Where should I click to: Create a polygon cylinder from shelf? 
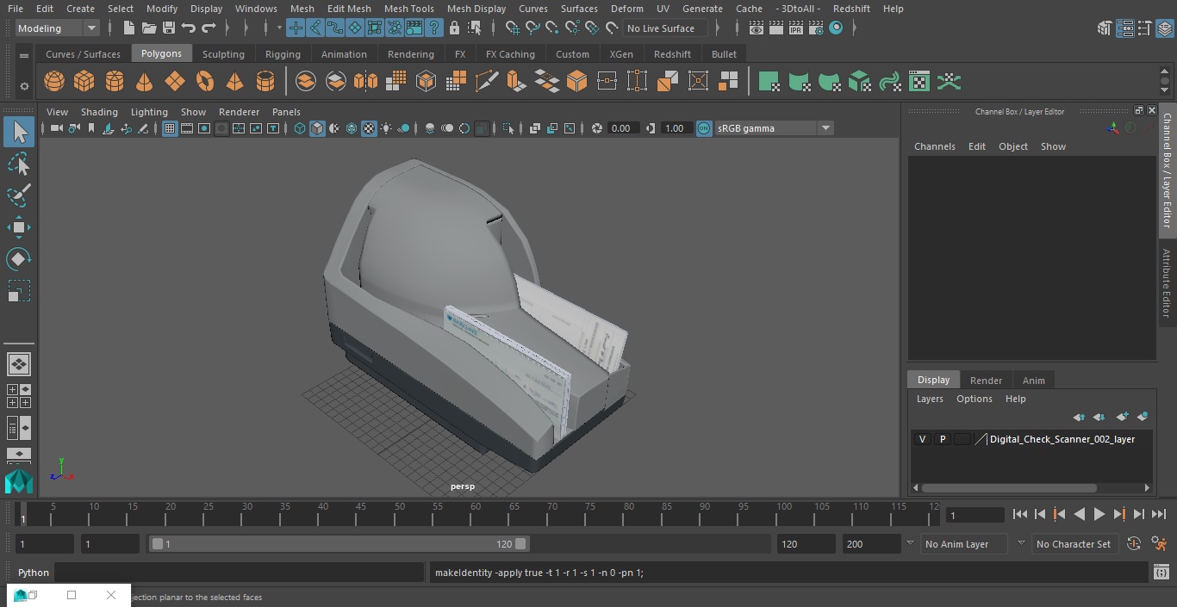point(115,82)
